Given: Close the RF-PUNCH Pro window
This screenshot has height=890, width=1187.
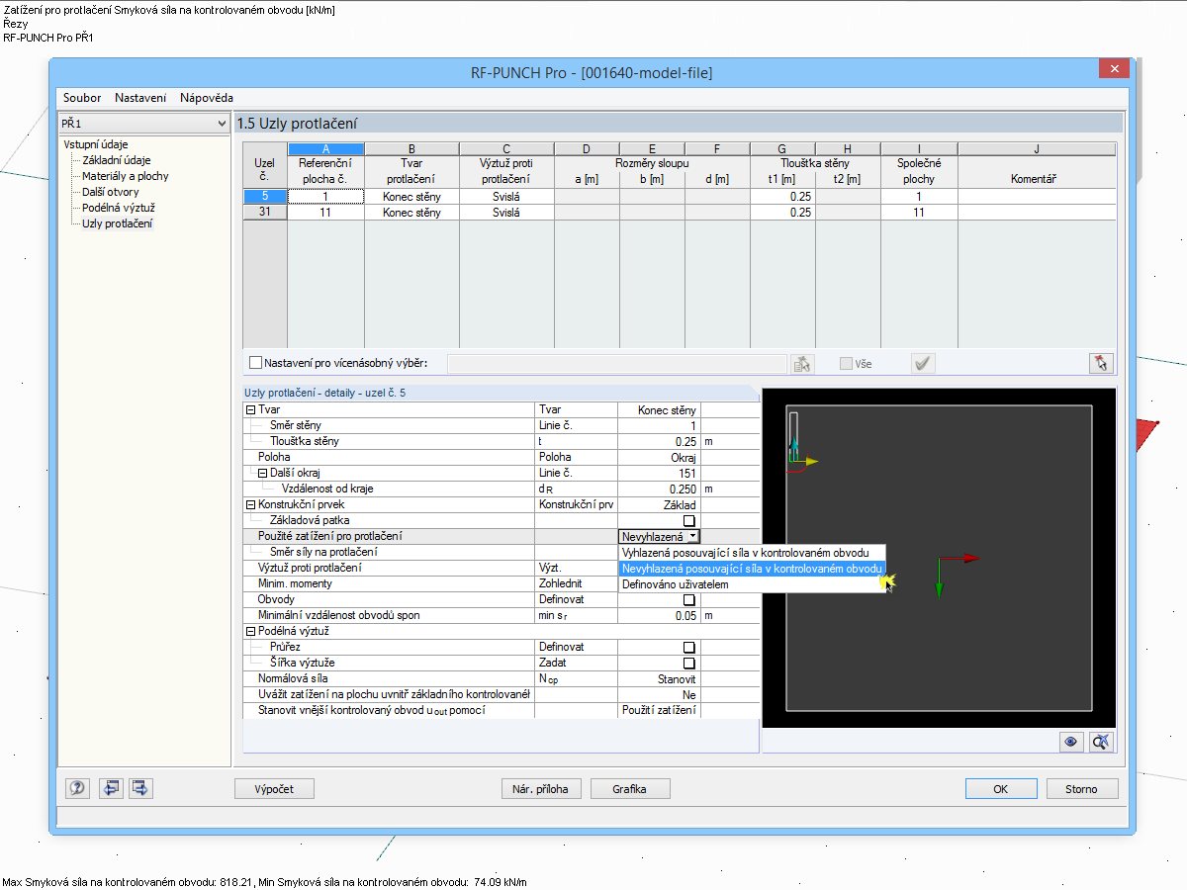Looking at the screenshot, I should pos(1115,68).
